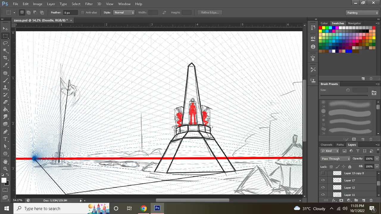This screenshot has width=381, height=214.
Task: Open the Image menu
Action: (38, 4)
